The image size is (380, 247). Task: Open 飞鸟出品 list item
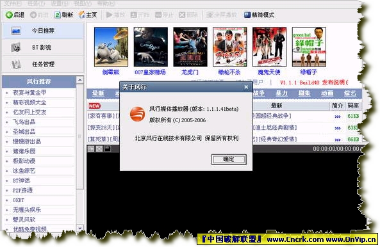point(24,122)
